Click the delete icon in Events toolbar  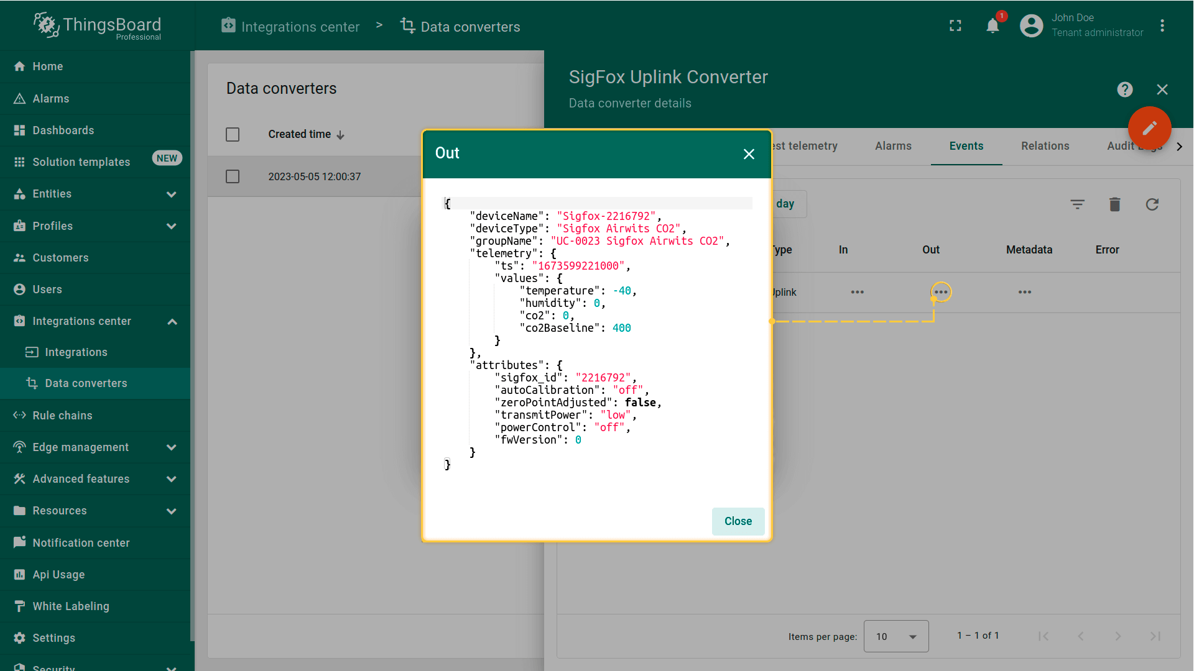1115,204
